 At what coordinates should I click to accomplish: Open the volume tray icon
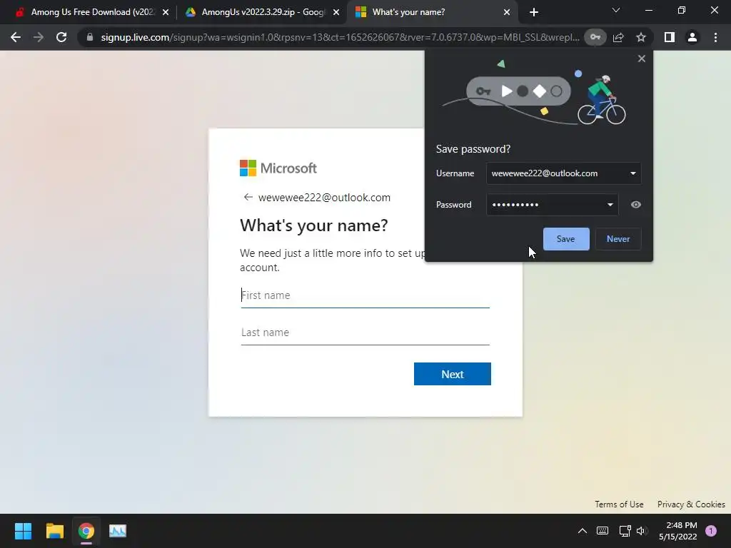coord(641,531)
